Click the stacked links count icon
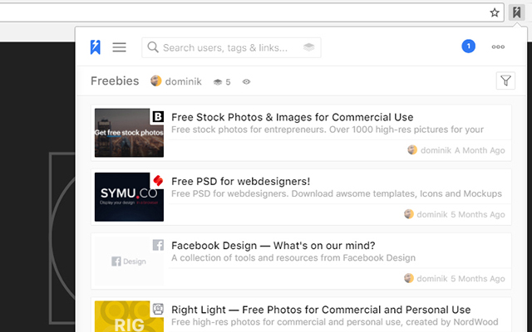 218,81
